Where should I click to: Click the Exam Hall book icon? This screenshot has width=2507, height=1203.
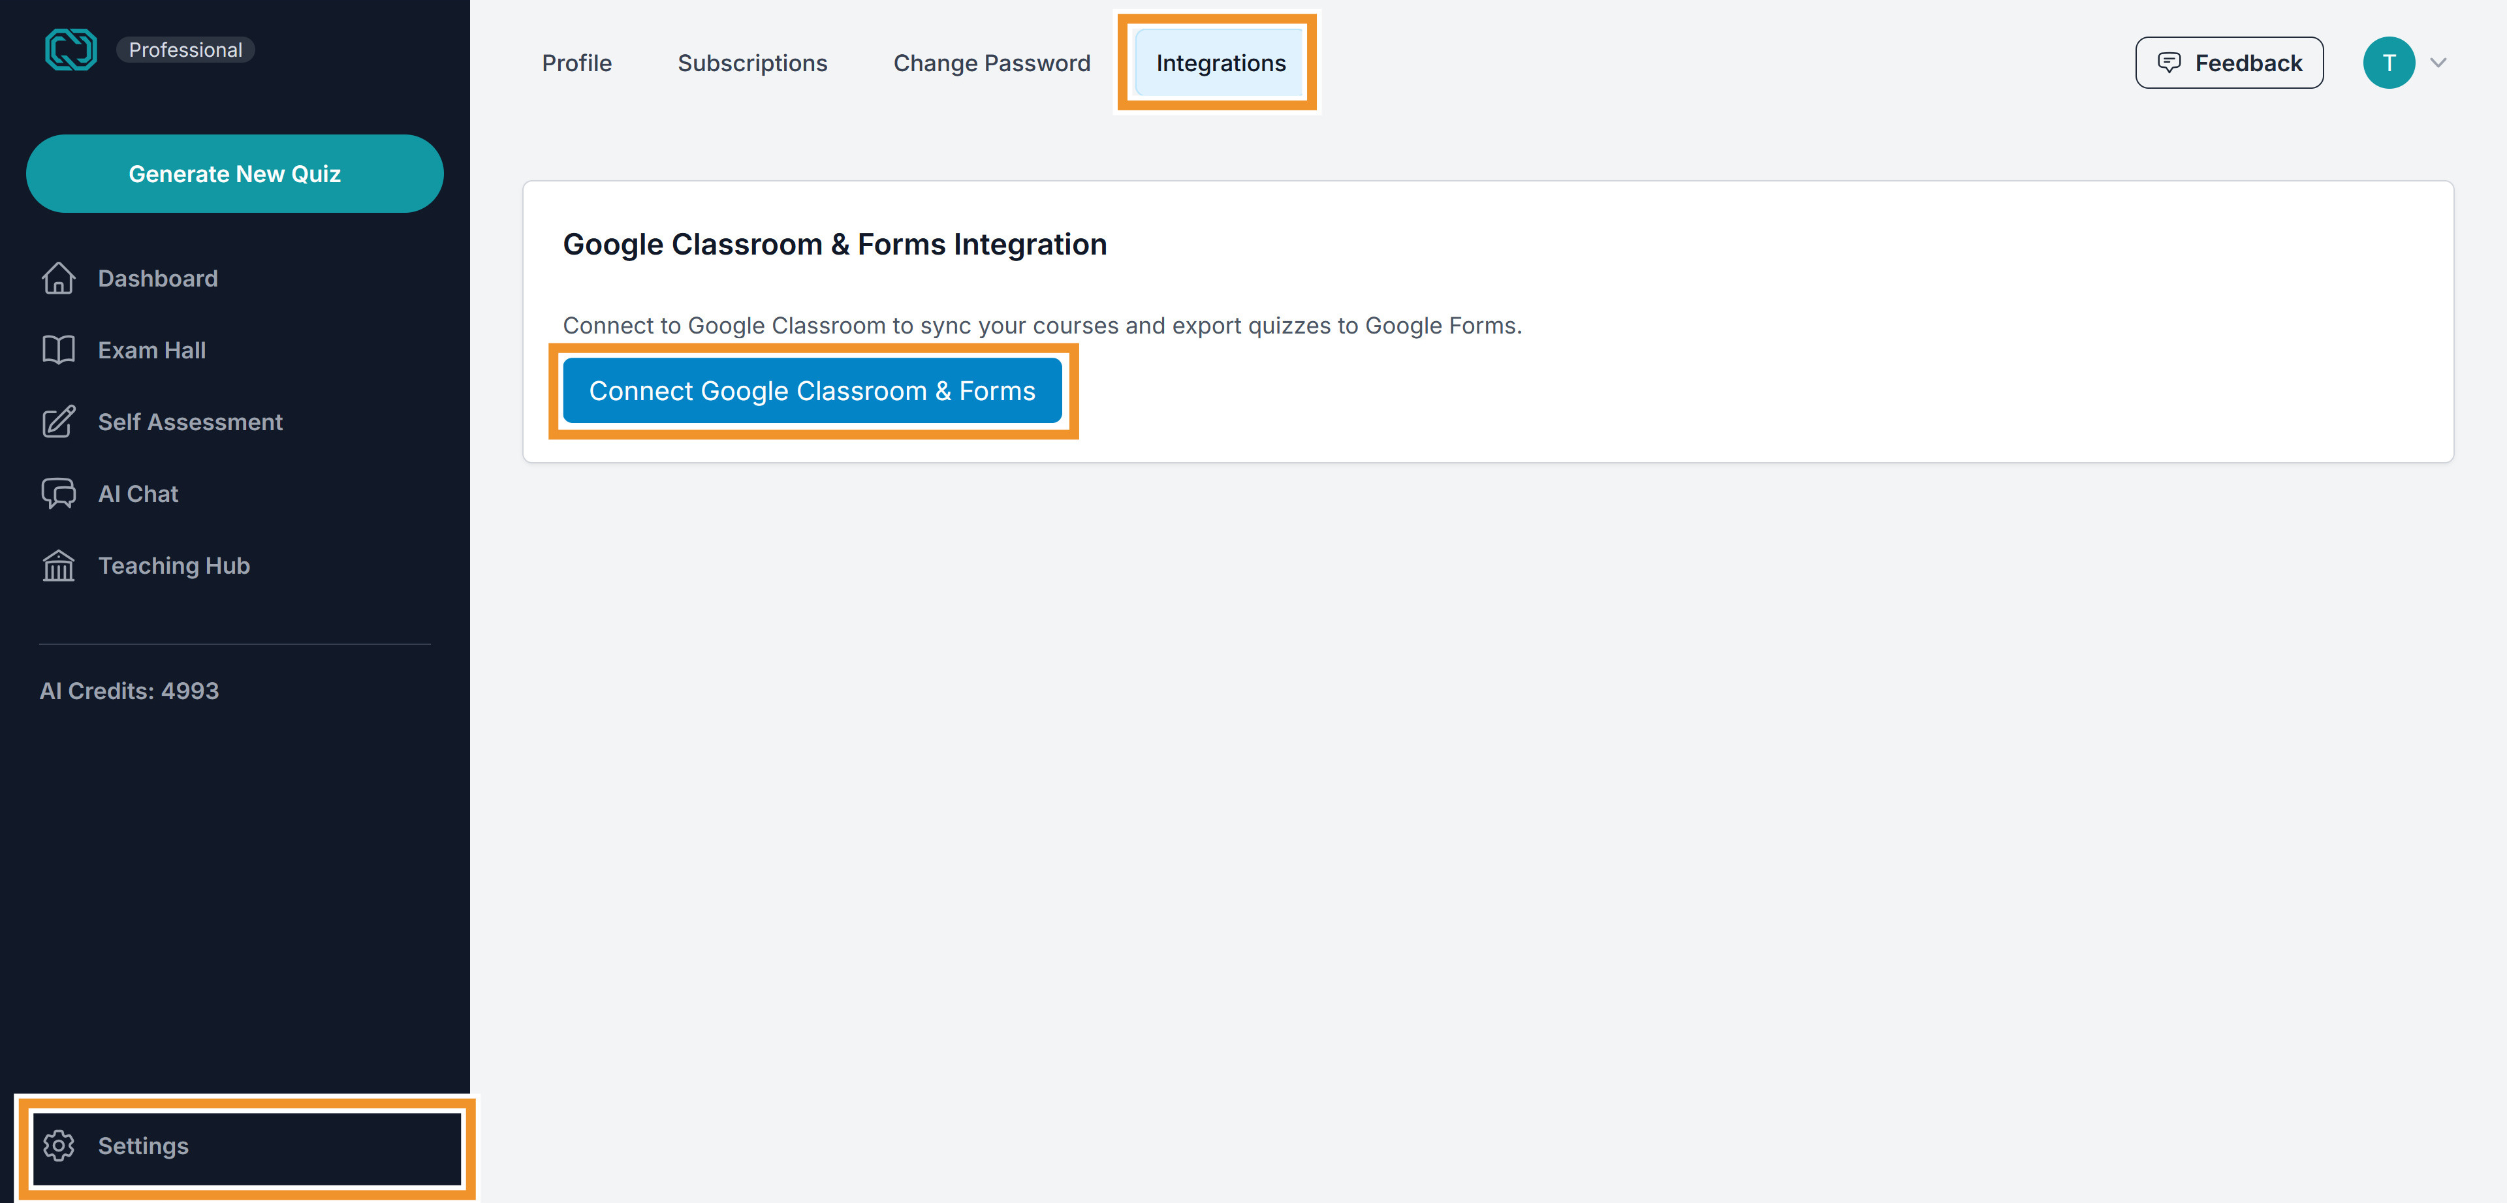tap(58, 351)
